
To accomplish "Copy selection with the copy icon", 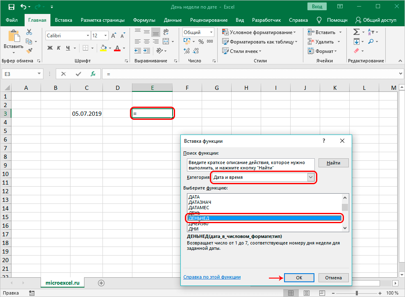I will coord(29,41).
